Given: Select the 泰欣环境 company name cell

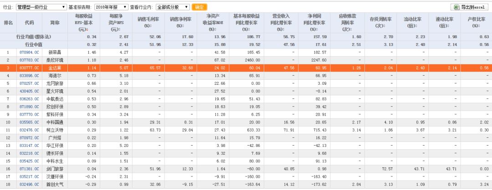Looking at the screenshot, I should pos(55,60).
